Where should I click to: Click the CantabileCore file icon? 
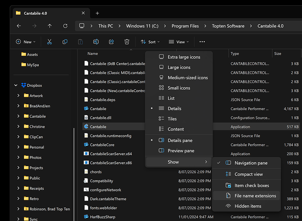86,145
